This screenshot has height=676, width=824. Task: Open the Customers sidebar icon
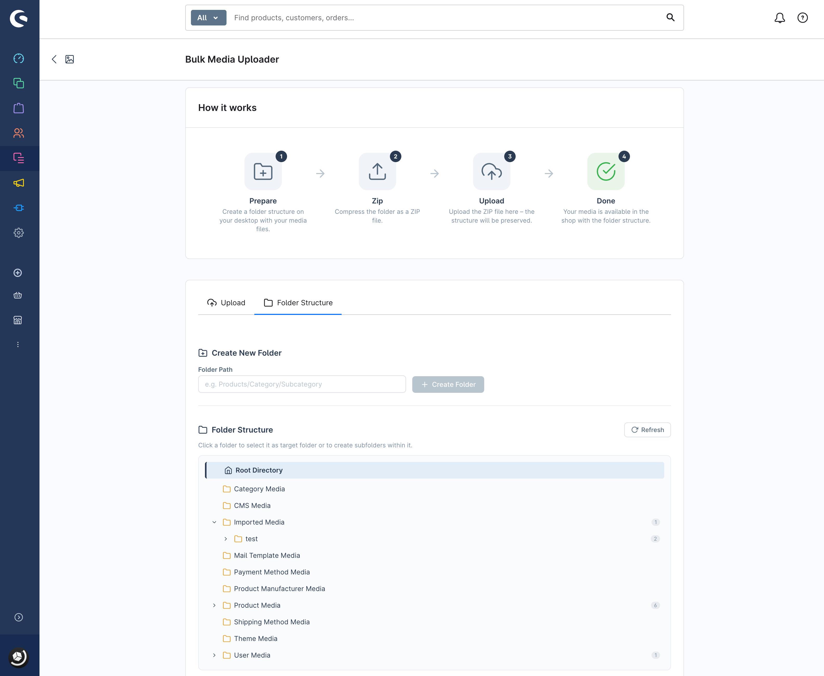(x=19, y=133)
